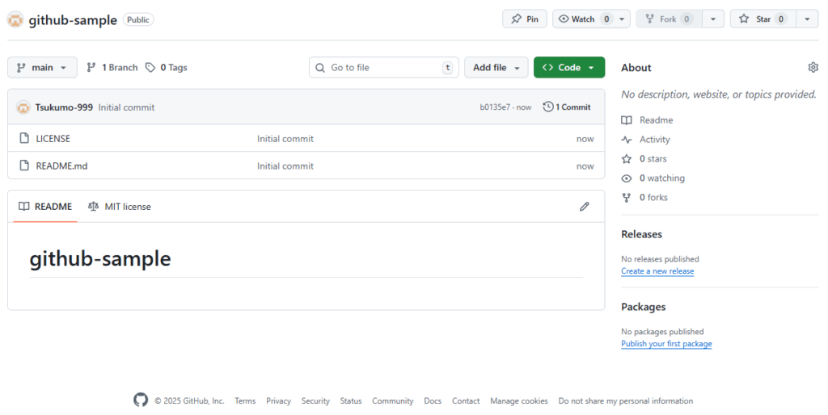Image resolution: width=828 pixels, height=415 pixels.
Task: Open the Add file dropdown
Action: click(496, 68)
